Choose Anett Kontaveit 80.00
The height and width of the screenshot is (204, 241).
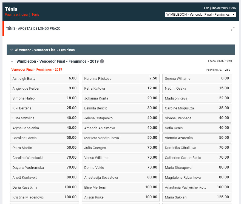[x=45, y=177]
